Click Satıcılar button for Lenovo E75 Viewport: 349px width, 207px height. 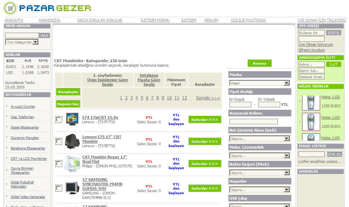205,141
